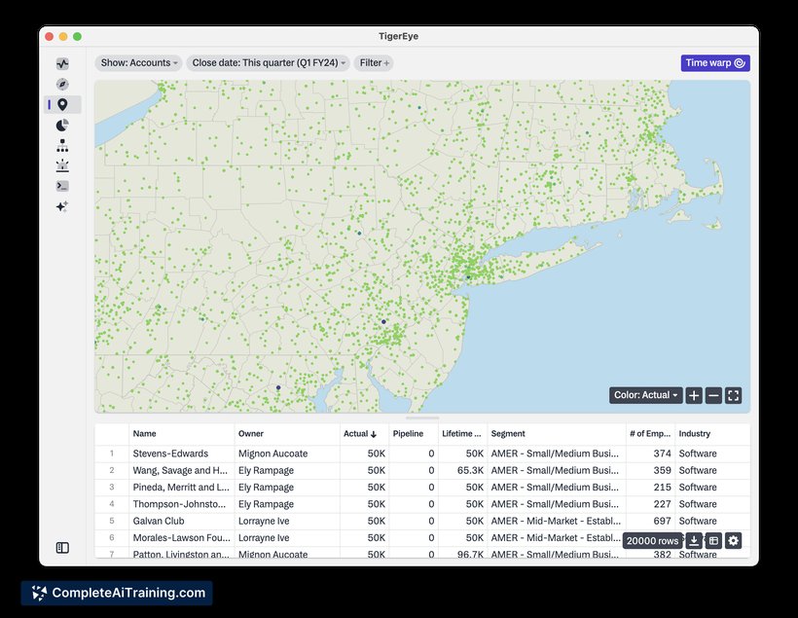Click the map-table resize divider handle

coord(422,418)
